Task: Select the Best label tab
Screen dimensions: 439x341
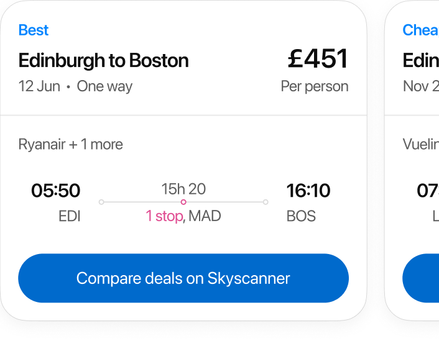Action: tap(34, 30)
